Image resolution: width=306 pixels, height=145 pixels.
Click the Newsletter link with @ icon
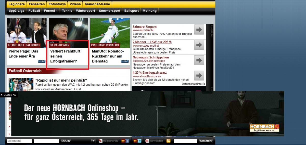(154, 141)
